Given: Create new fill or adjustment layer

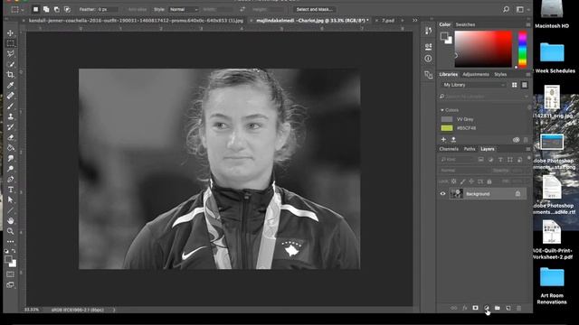Looking at the screenshot, I should click(487, 308).
